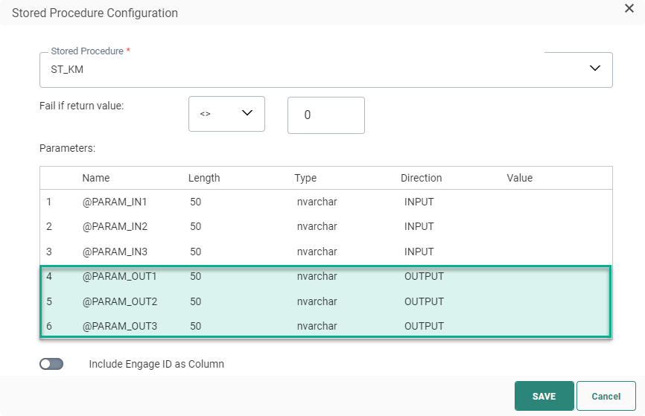
Task: Select the @PARAM_IN1 parameter row
Action: [x=114, y=202]
